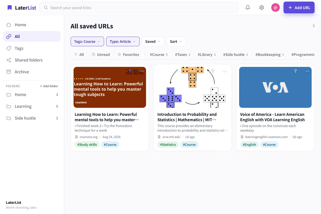
Task: Filter by the #Bookkeeping tag tab
Action: pos(270,55)
